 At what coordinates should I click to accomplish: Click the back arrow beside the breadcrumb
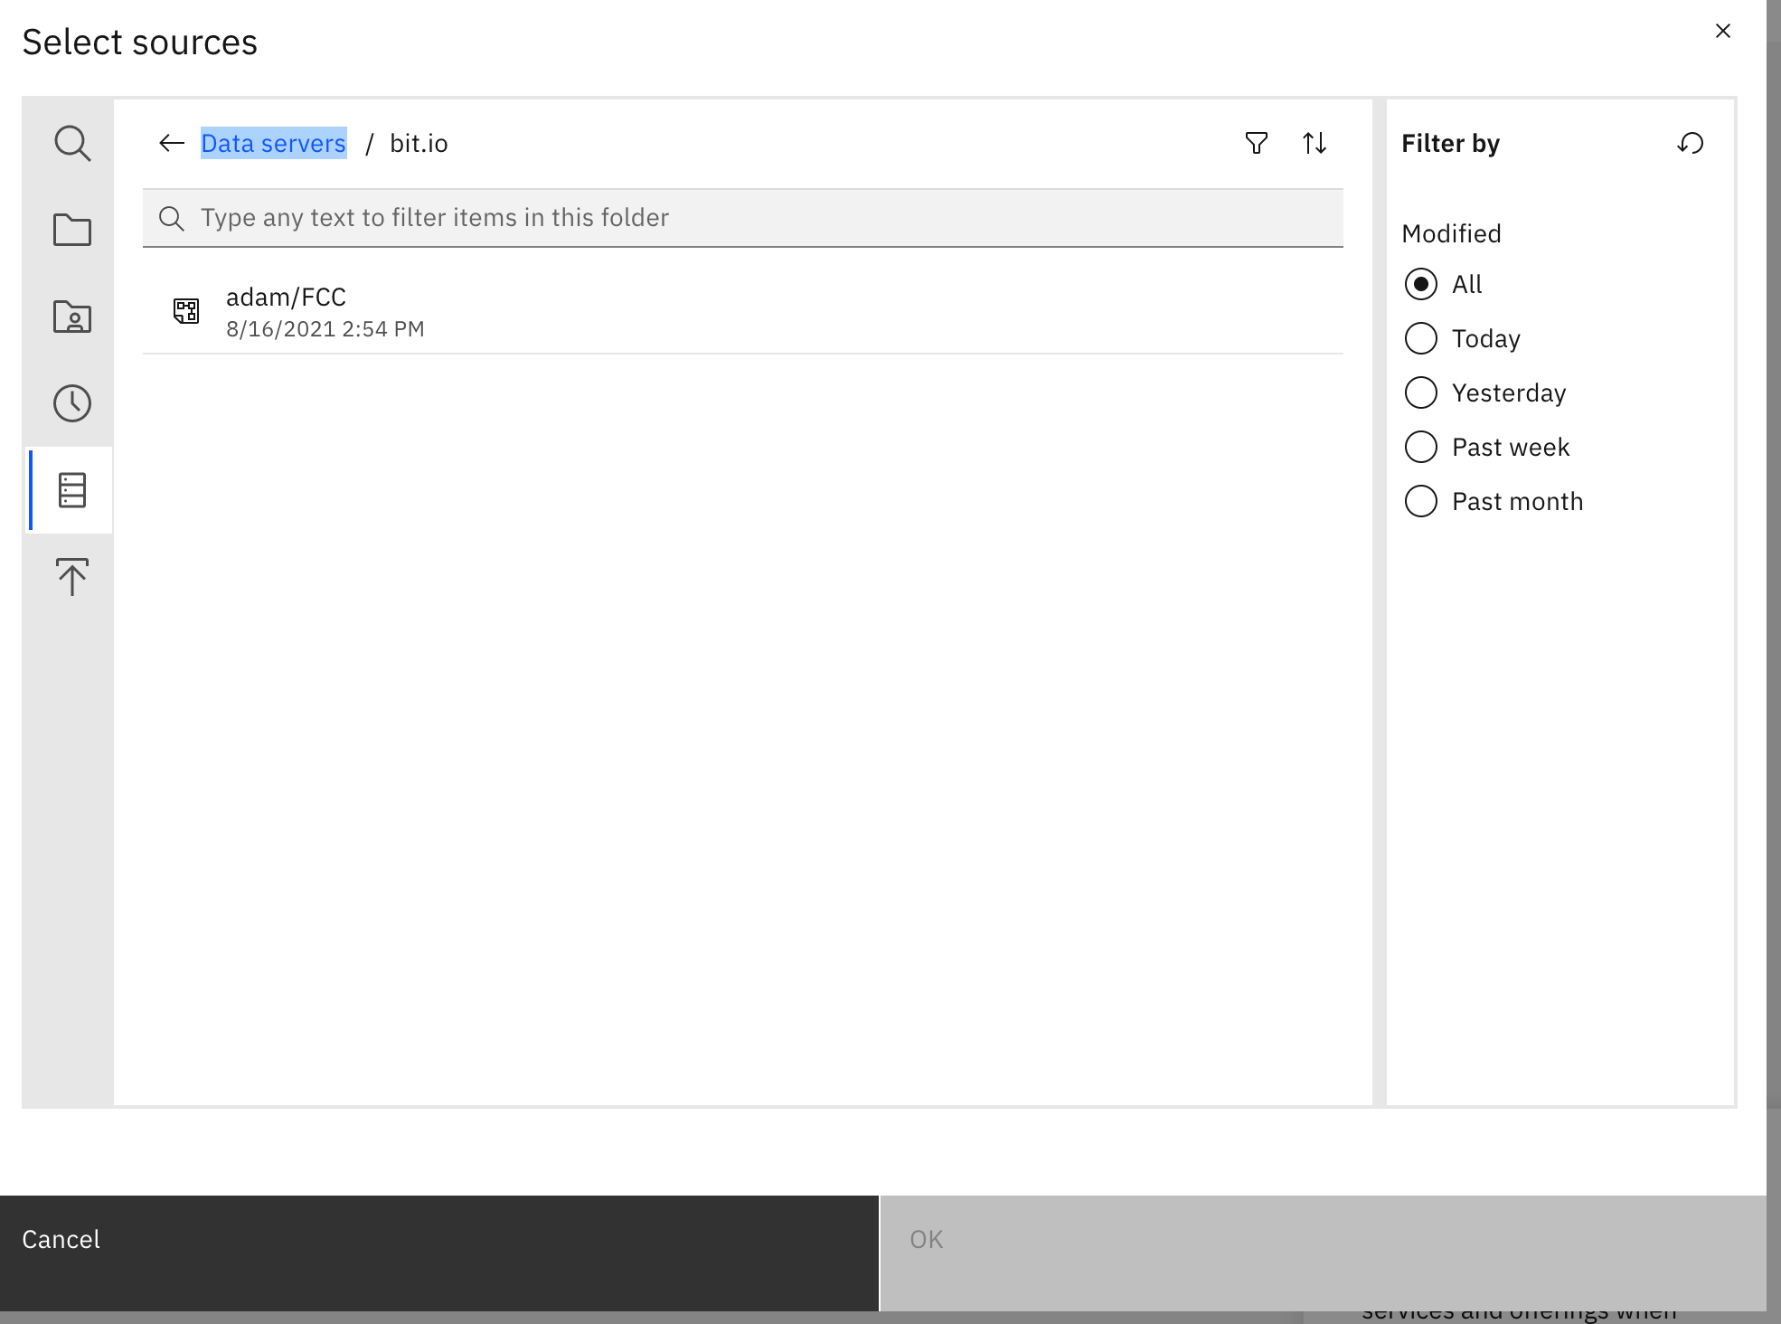(171, 143)
